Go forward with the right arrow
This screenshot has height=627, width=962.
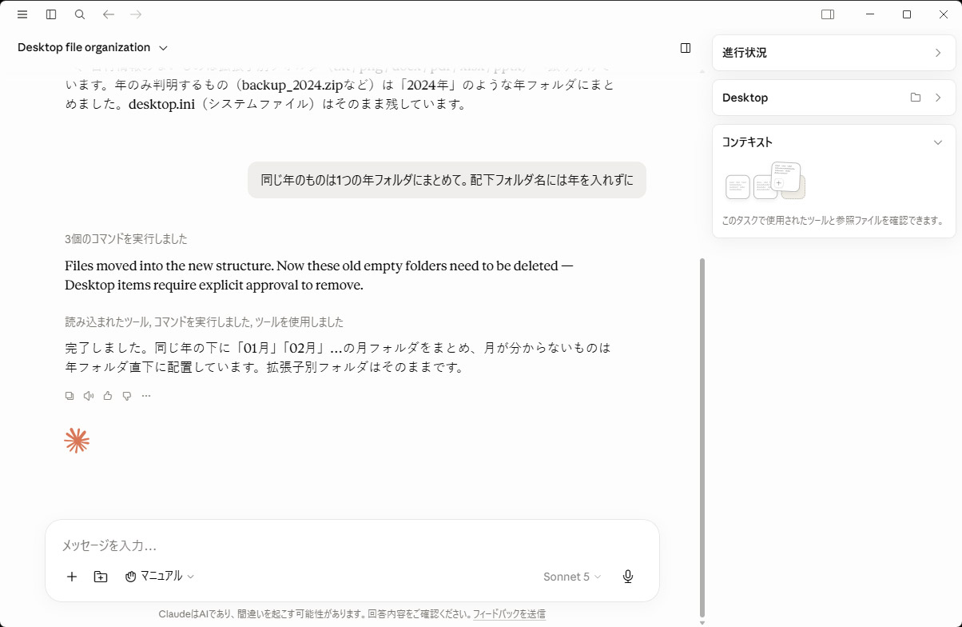pos(136,14)
